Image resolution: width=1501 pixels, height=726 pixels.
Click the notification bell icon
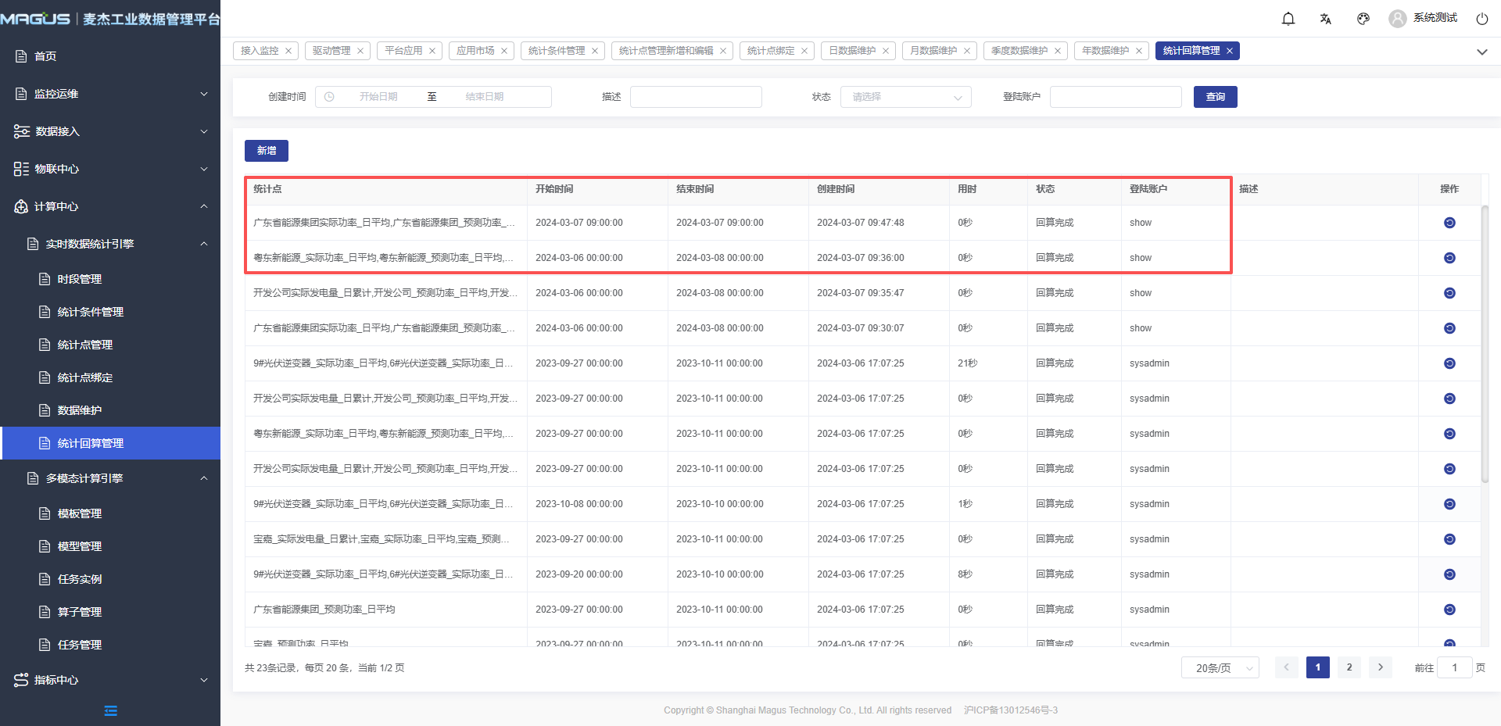(1288, 19)
